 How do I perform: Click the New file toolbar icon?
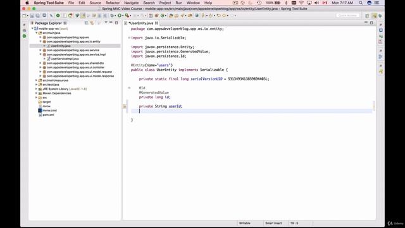[x=24, y=16]
